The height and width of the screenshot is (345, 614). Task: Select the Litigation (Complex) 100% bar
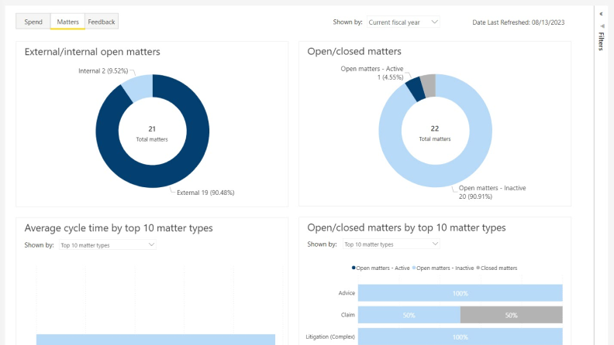coord(460,336)
